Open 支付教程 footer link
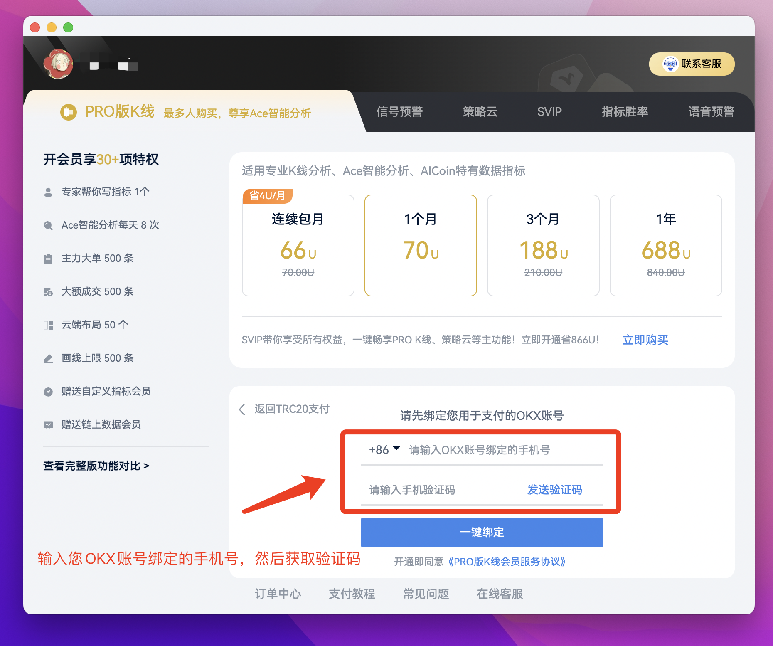The image size is (773, 646). tap(352, 594)
